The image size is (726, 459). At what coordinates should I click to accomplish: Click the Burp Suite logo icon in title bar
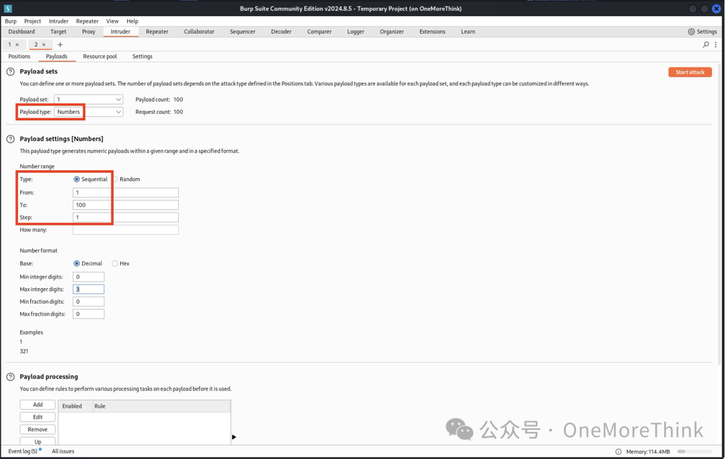(7, 8)
